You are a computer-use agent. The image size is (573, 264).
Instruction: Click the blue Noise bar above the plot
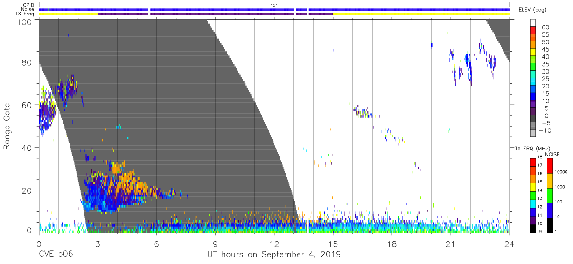(274, 9)
